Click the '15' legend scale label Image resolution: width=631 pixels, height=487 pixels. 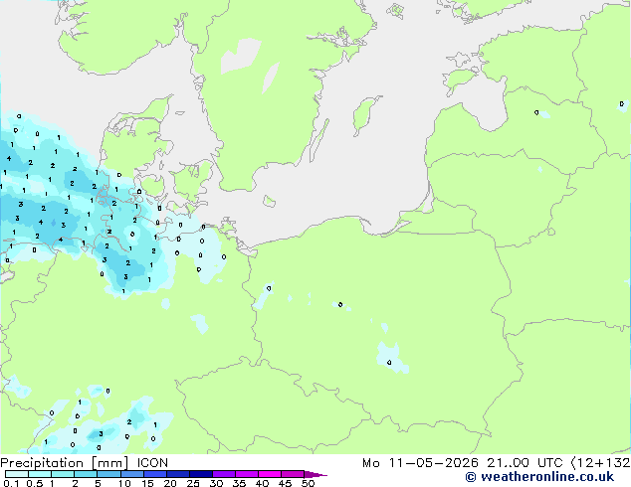(x=147, y=483)
